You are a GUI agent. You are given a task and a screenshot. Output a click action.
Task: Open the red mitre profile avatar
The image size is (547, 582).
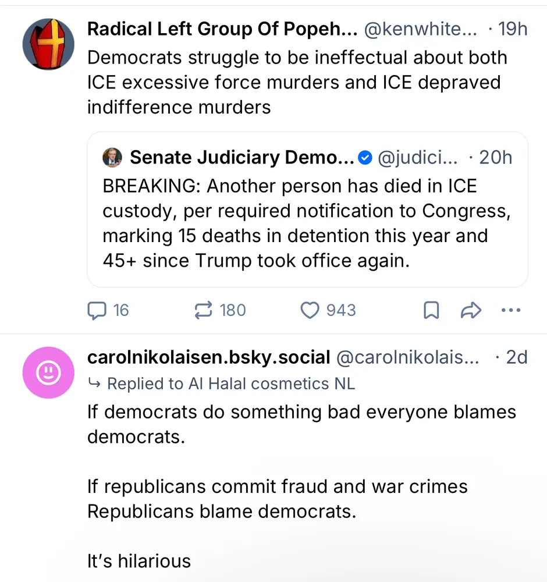point(48,44)
